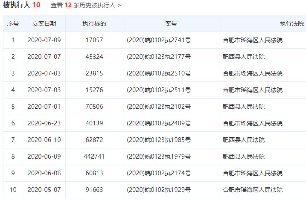Click date cell 2020-07-07

click(x=44, y=57)
